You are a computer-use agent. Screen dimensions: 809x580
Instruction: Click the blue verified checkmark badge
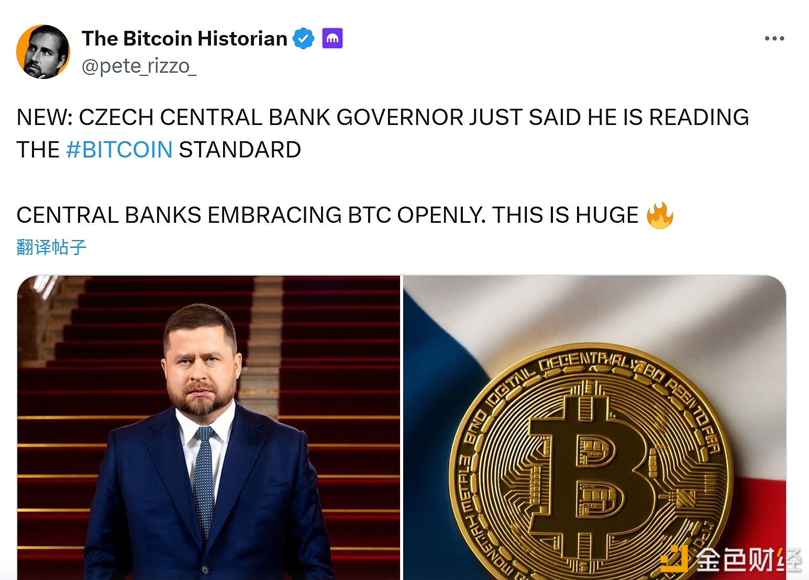click(303, 39)
